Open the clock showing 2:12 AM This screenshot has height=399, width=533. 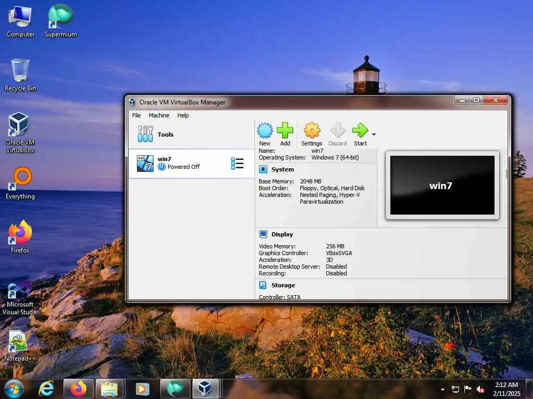[506, 389]
